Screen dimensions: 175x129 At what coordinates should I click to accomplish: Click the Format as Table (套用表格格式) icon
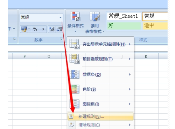tap(94, 16)
